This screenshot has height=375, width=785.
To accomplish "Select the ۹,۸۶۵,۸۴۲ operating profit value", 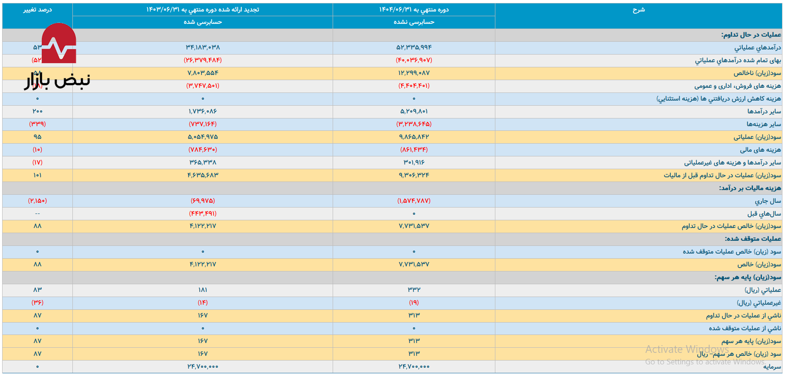I will coord(414,137).
